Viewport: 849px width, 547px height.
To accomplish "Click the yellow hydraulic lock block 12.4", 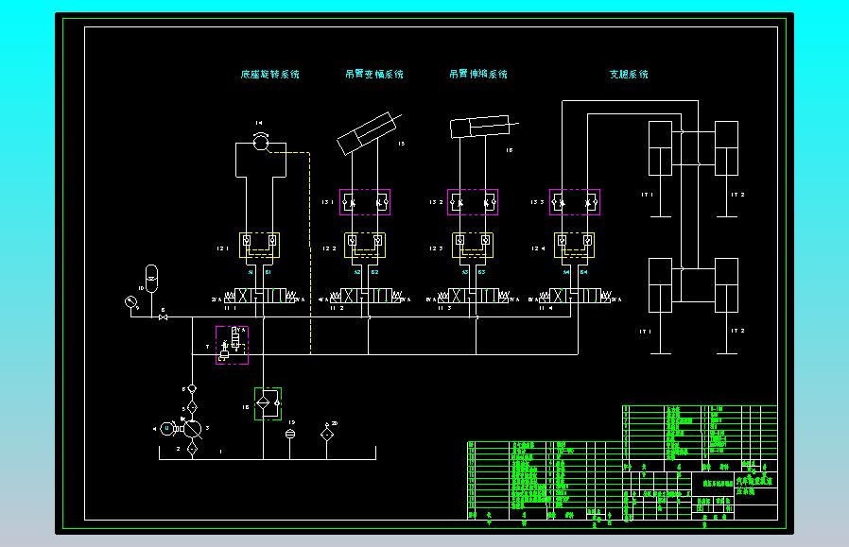I will pos(575,245).
